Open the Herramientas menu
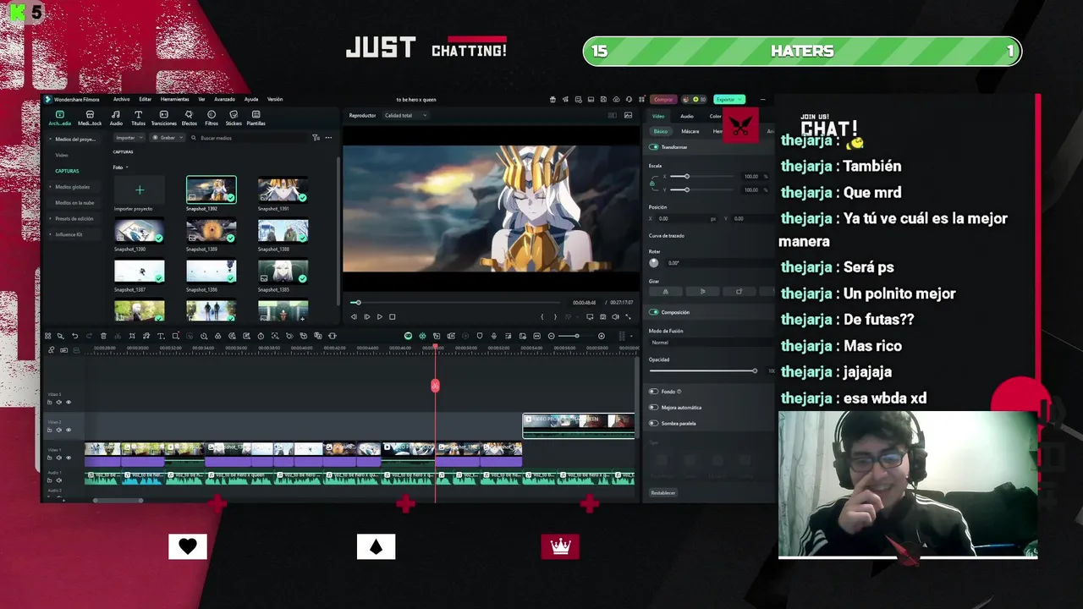Viewport: 1083px width, 609px height. (175, 99)
